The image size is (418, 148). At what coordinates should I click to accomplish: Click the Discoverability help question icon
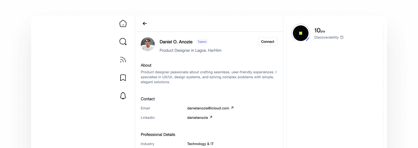coord(342,37)
